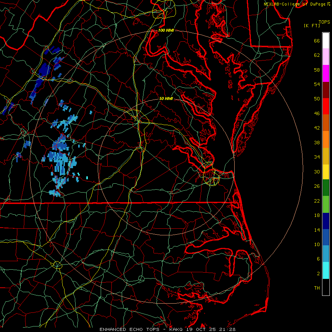Click the 100 NMI range ring label
This screenshot has height=332, width=332.
pos(166,30)
